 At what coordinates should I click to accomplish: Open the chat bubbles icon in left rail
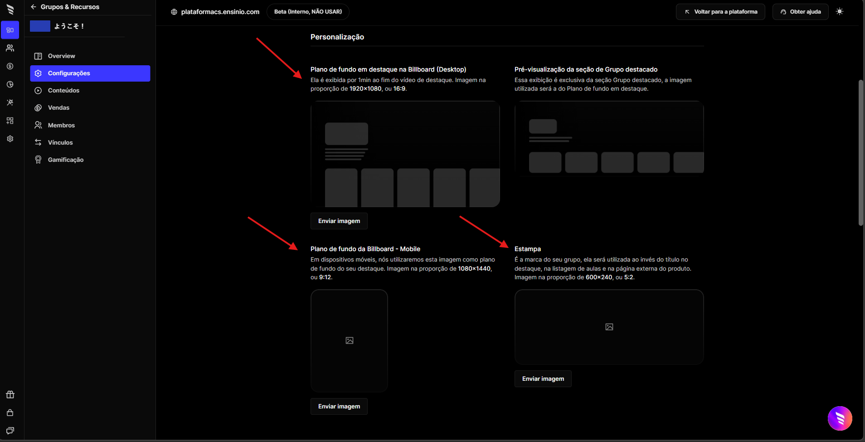(10, 431)
